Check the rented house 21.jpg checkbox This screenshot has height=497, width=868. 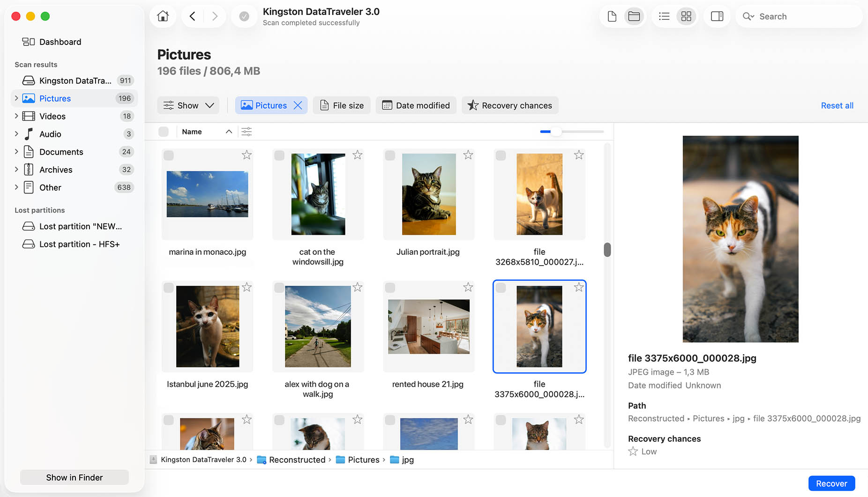click(x=390, y=288)
